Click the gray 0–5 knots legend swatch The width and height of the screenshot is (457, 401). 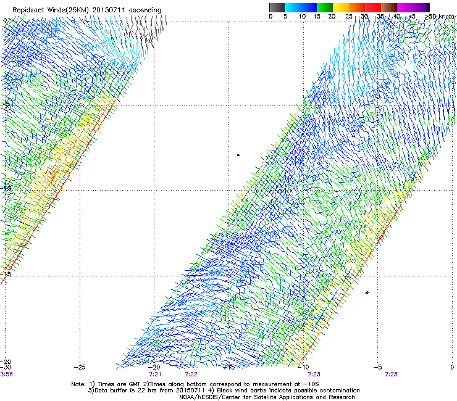(277, 7)
